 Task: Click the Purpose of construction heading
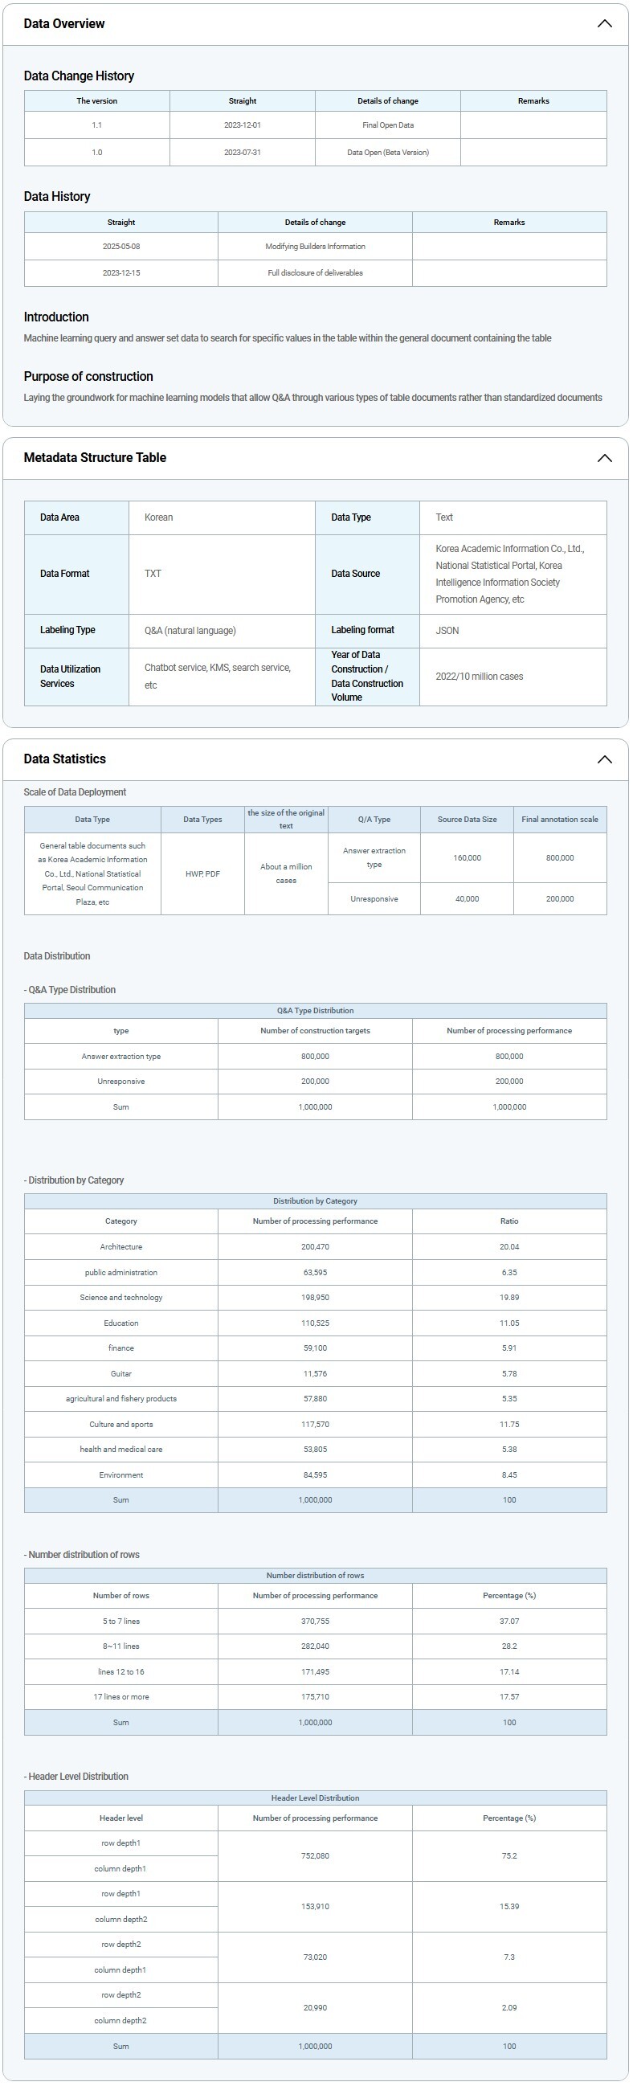88,377
